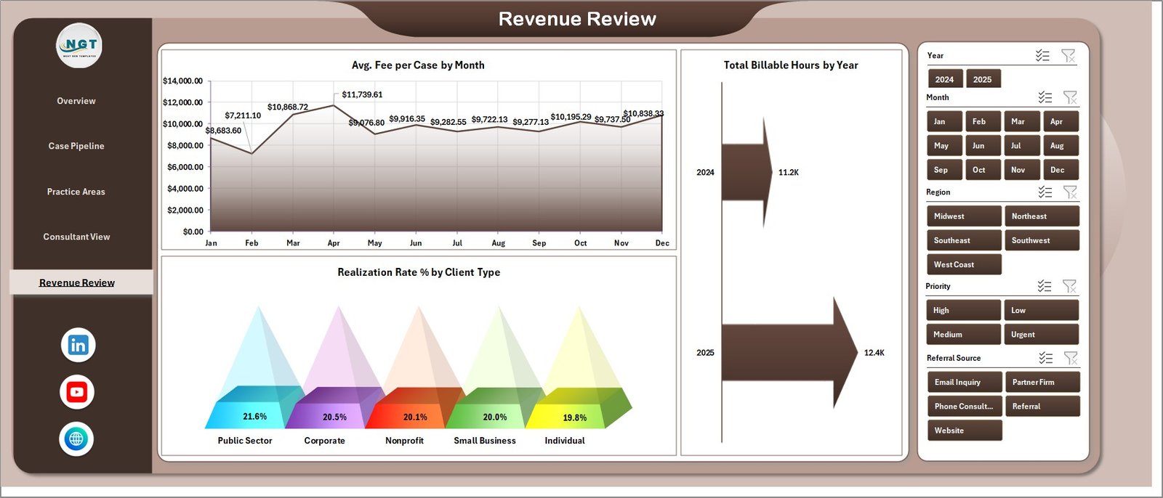Open the Case Pipeline page
Viewport: 1163px width, 498px height.
coord(76,146)
